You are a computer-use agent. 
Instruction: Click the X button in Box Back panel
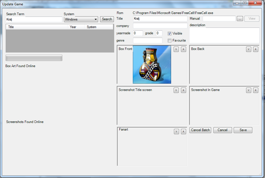(x=256, y=49)
